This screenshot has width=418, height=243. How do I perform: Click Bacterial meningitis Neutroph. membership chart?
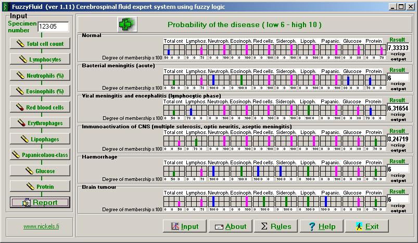[x=219, y=80]
